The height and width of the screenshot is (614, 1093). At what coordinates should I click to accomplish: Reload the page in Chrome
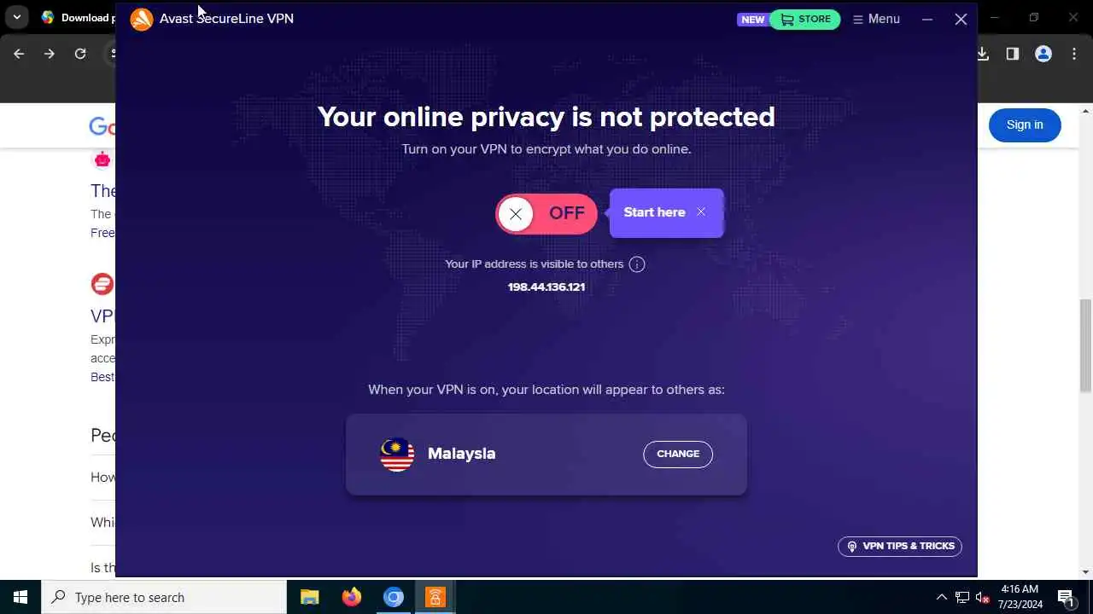pos(80,54)
